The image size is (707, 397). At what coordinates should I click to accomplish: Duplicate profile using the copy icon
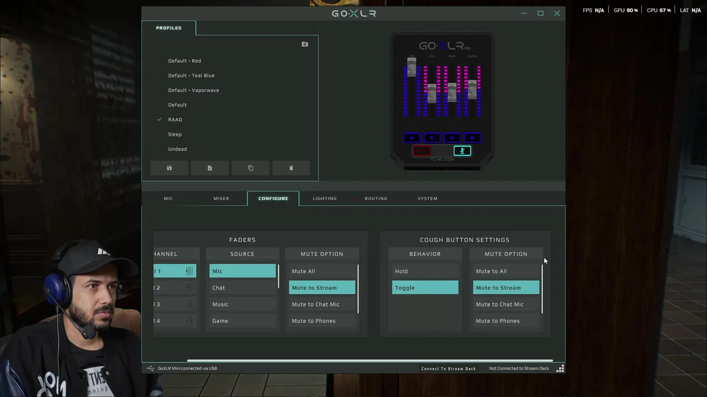(x=251, y=168)
